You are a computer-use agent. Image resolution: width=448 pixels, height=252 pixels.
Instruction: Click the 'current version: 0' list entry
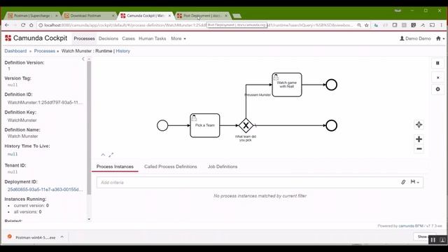coord(31,205)
